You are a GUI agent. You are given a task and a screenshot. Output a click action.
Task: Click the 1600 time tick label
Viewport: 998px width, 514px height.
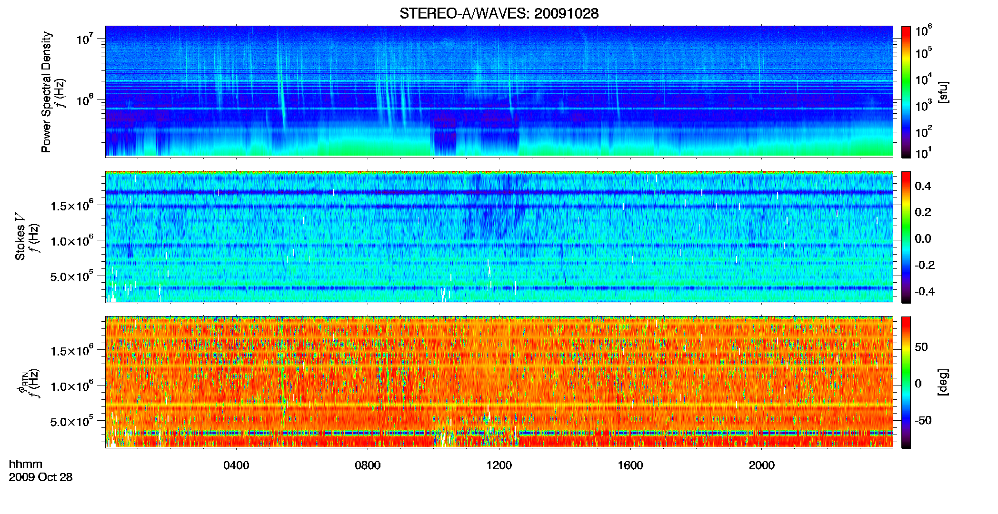click(x=630, y=465)
